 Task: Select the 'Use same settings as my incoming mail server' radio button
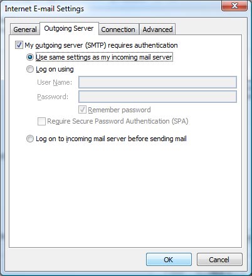pos(30,57)
